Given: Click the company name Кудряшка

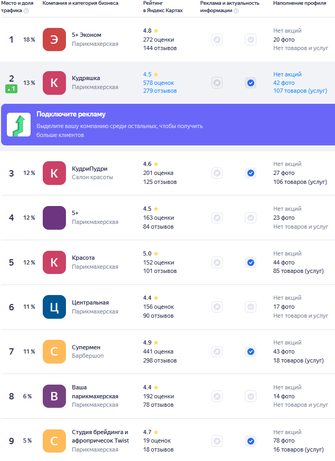Looking at the screenshot, I should 86,78.
